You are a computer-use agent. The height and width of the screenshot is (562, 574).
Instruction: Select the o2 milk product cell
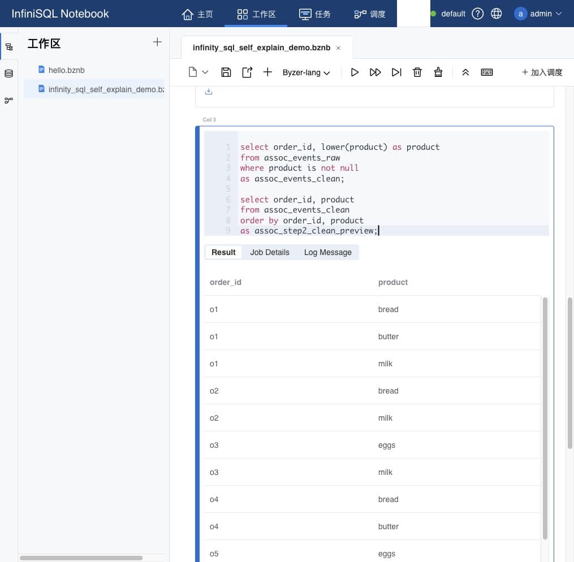click(385, 418)
